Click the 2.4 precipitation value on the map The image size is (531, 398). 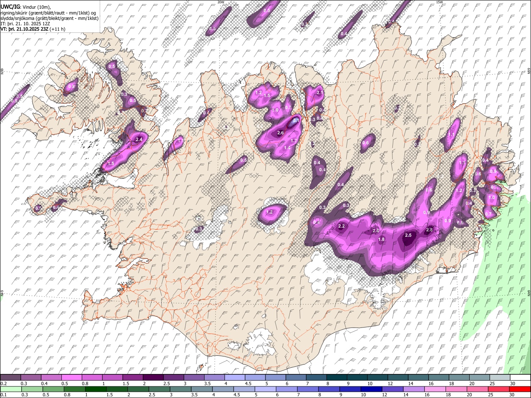pyautogui.click(x=139, y=140)
